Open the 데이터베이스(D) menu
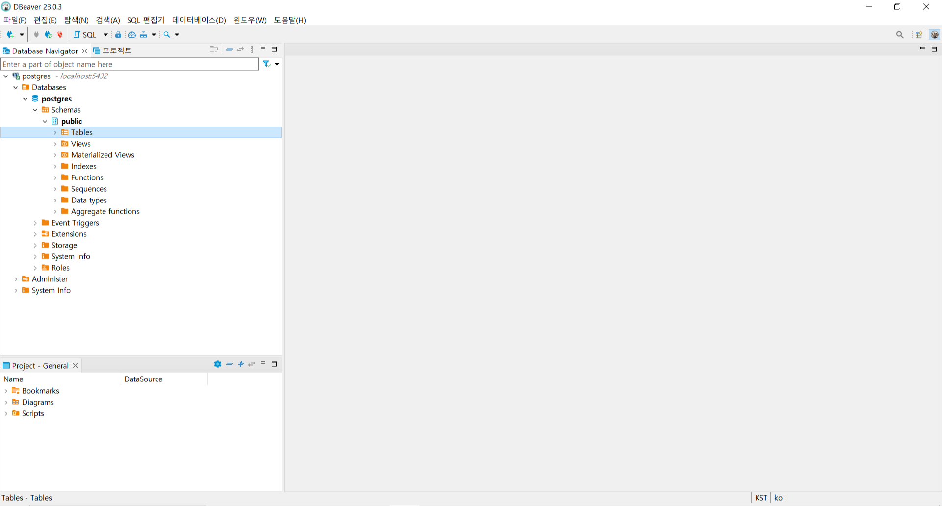942x506 pixels. pyautogui.click(x=199, y=20)
